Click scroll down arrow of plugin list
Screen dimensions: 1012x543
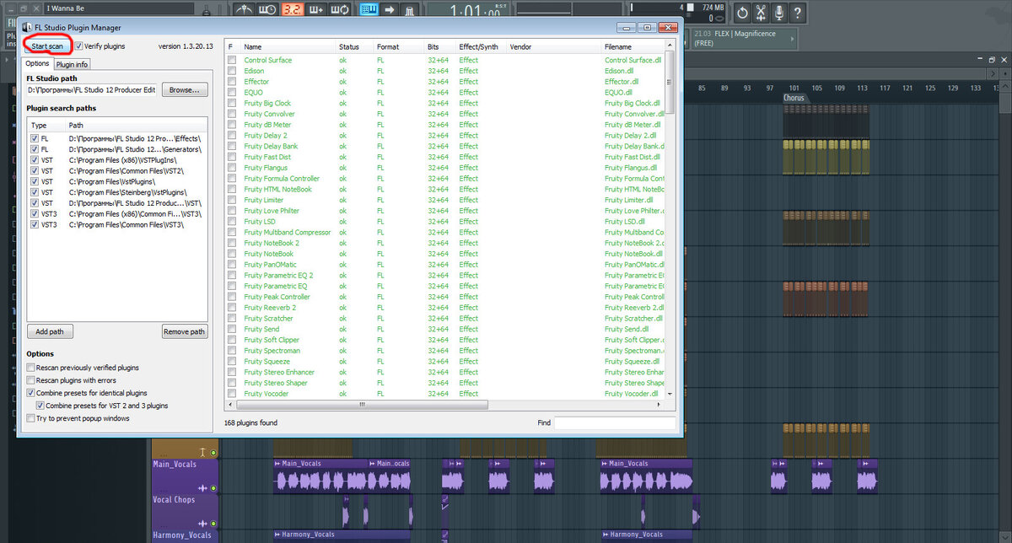point(670,394)
